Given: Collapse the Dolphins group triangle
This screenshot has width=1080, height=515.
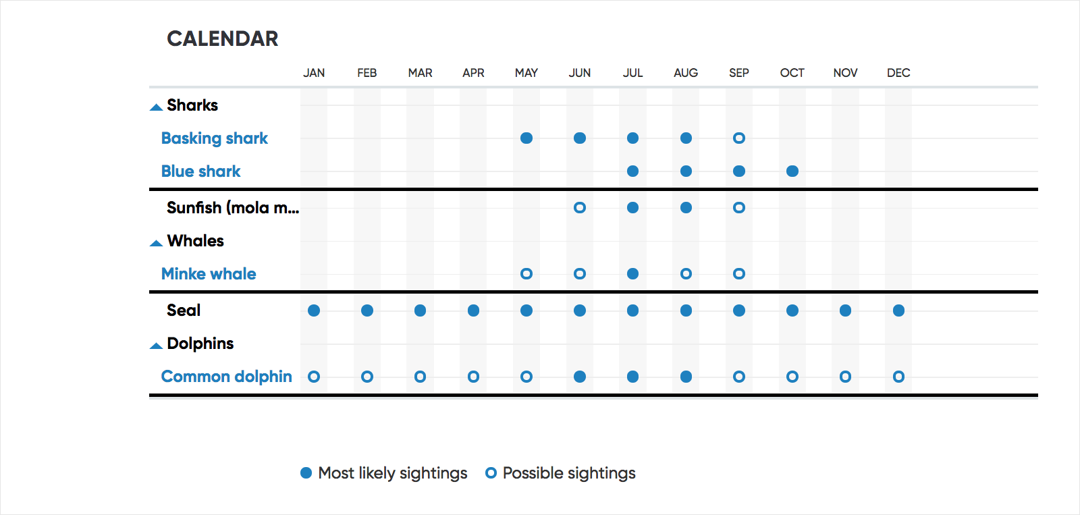Looking at the screenshot, I should 156,346.
